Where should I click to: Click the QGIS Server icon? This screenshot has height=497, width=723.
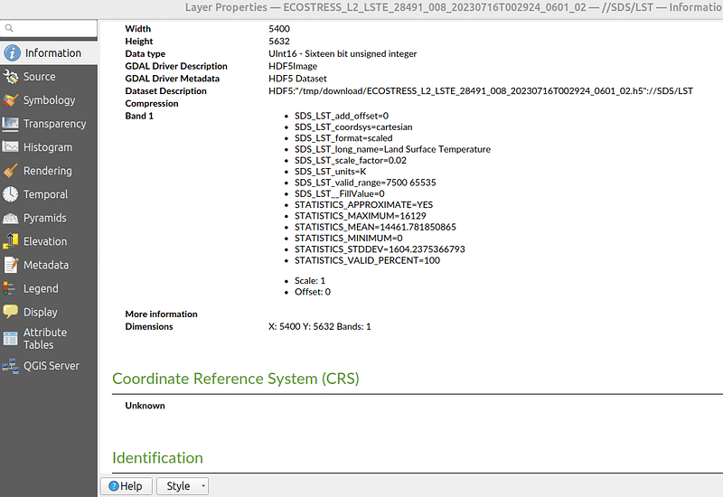10,366
